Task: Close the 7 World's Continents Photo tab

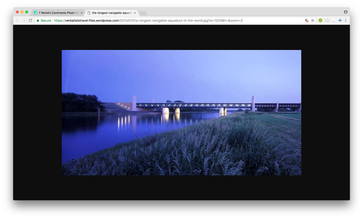Action: 81,13
